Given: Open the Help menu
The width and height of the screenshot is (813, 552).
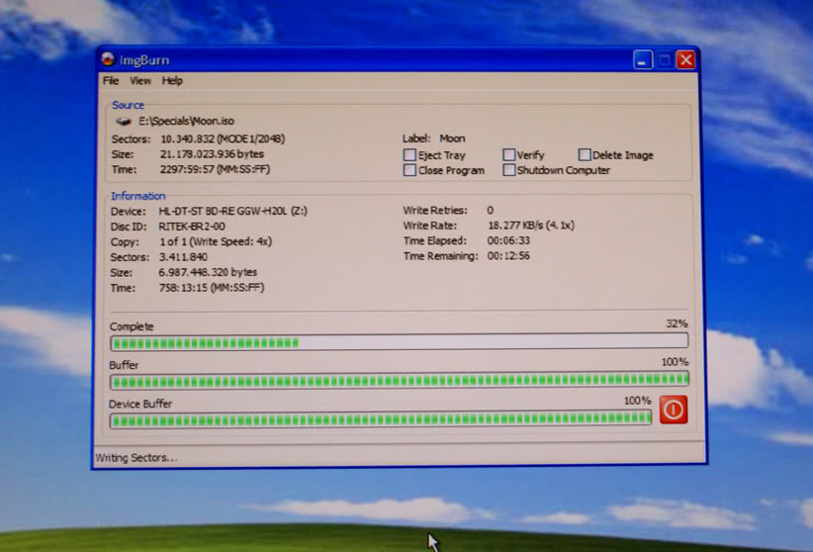Looking at the screenshot, I should [x=172, y=81].
